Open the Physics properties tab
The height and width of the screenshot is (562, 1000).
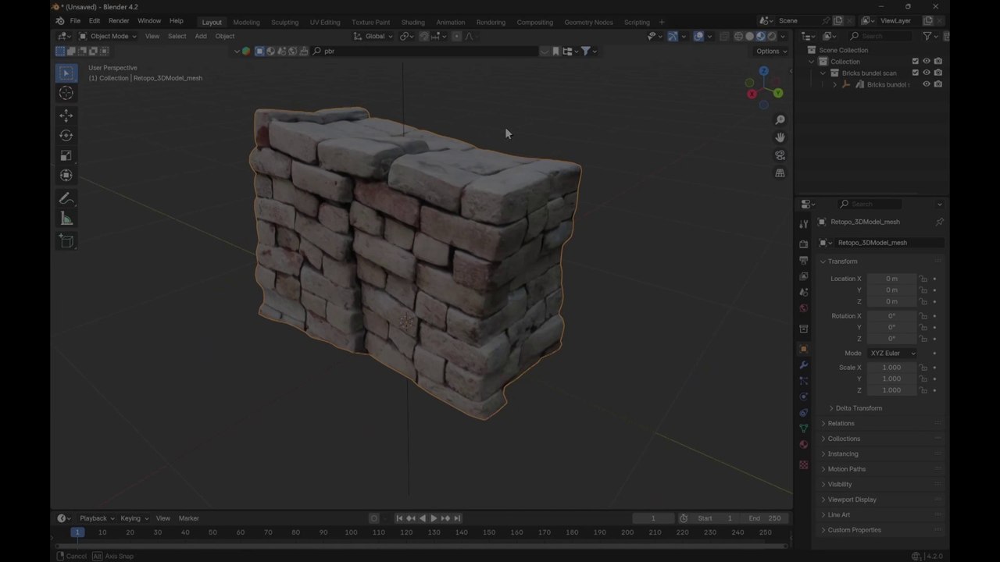[803, 397]
